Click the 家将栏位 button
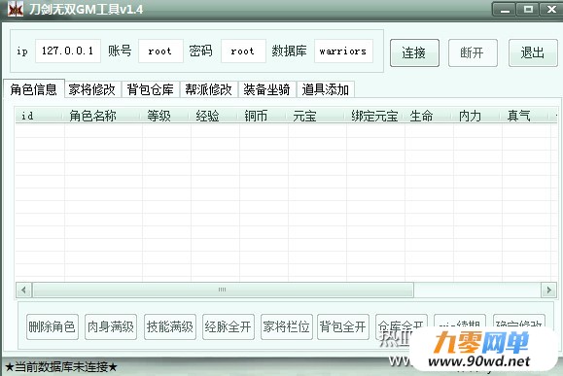Screen dimensions: 563x376 tap(287, 326)
